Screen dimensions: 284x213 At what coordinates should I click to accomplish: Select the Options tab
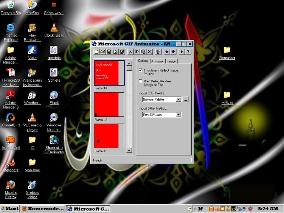click(x=143, y=61)
